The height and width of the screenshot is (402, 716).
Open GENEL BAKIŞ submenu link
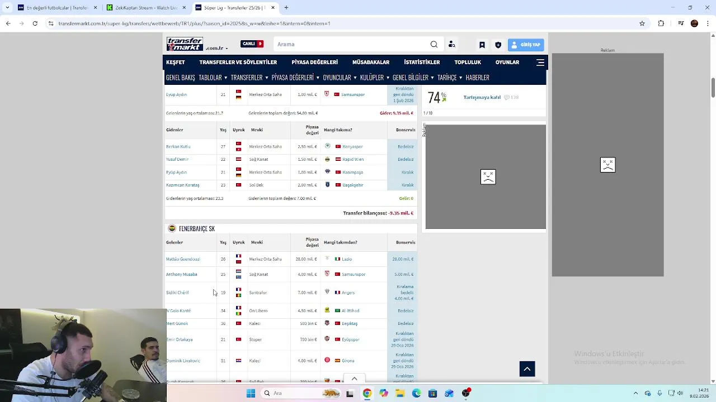180,78
